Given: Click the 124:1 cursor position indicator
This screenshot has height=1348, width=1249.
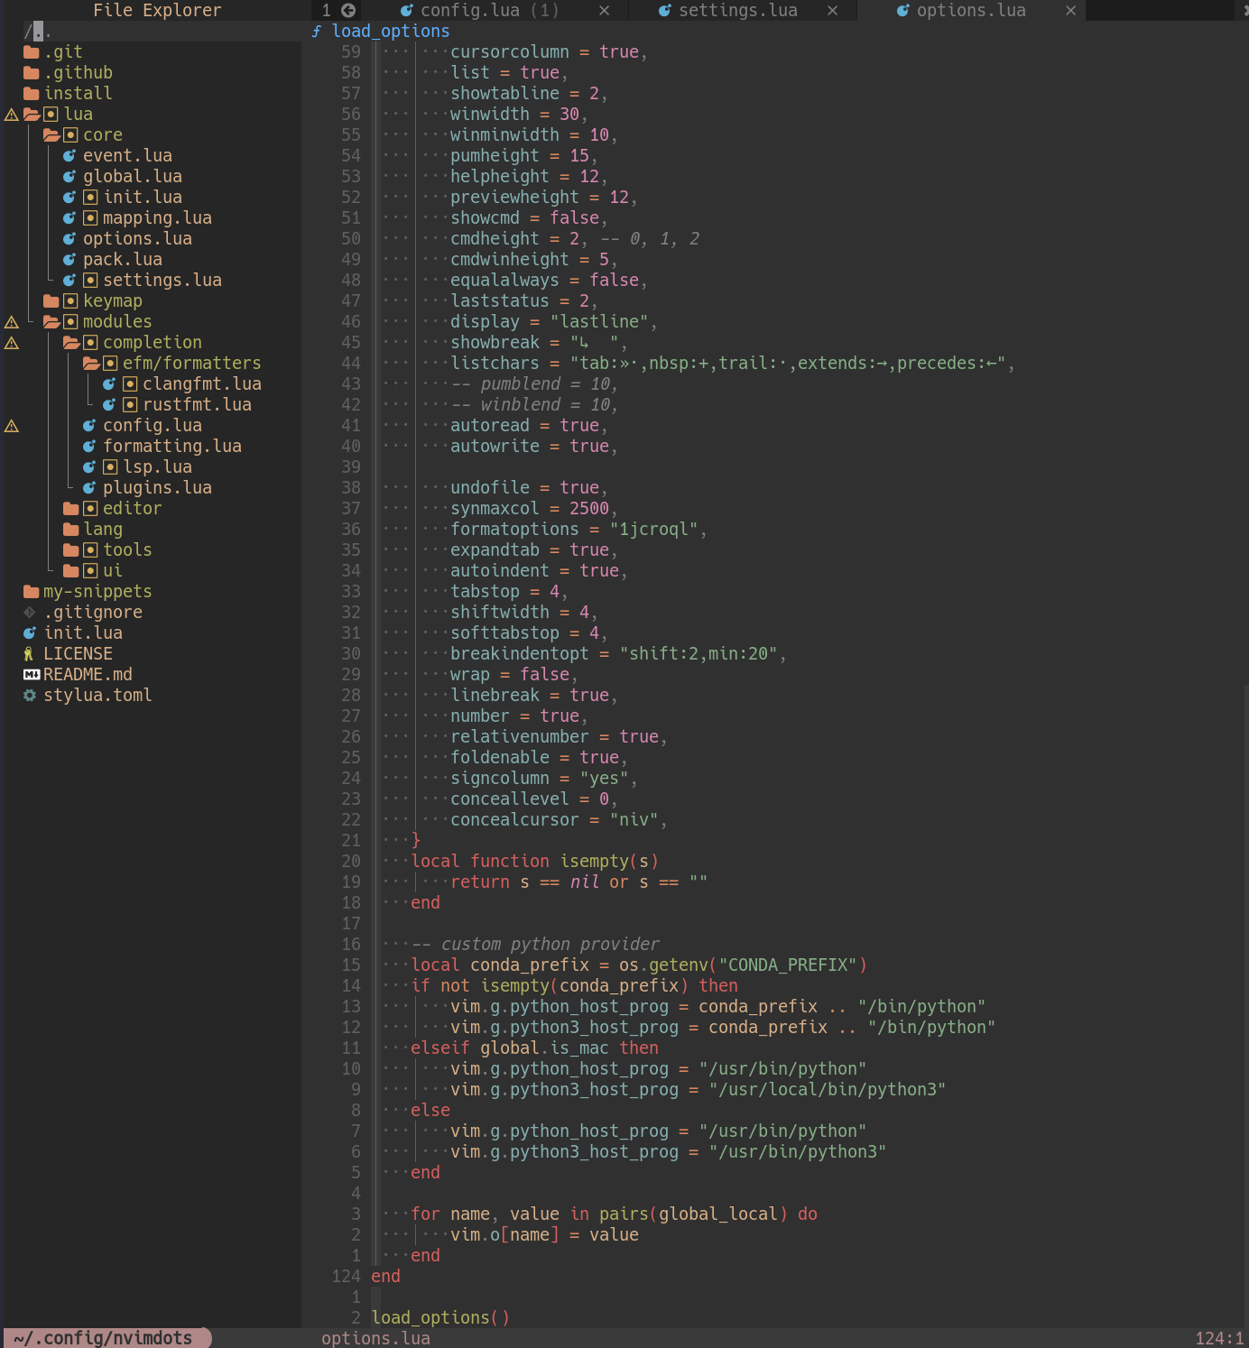Looking at the screenshot, I should [1215, 1337].
